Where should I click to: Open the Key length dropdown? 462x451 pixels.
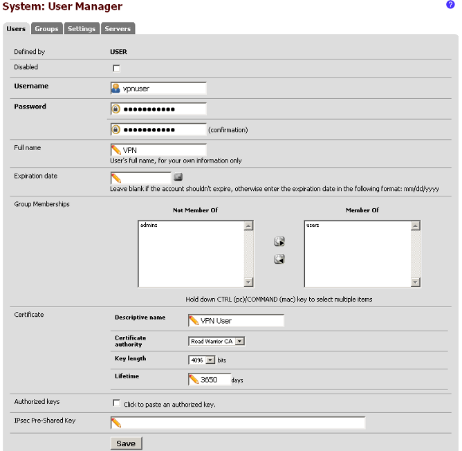[x=202, y=360]
